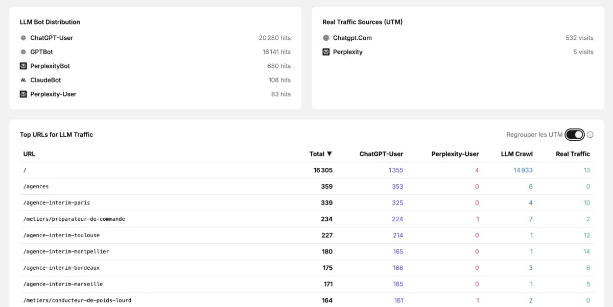Click the 171 total for Marseille
The image size is (613, 307).
coord(328,284)
